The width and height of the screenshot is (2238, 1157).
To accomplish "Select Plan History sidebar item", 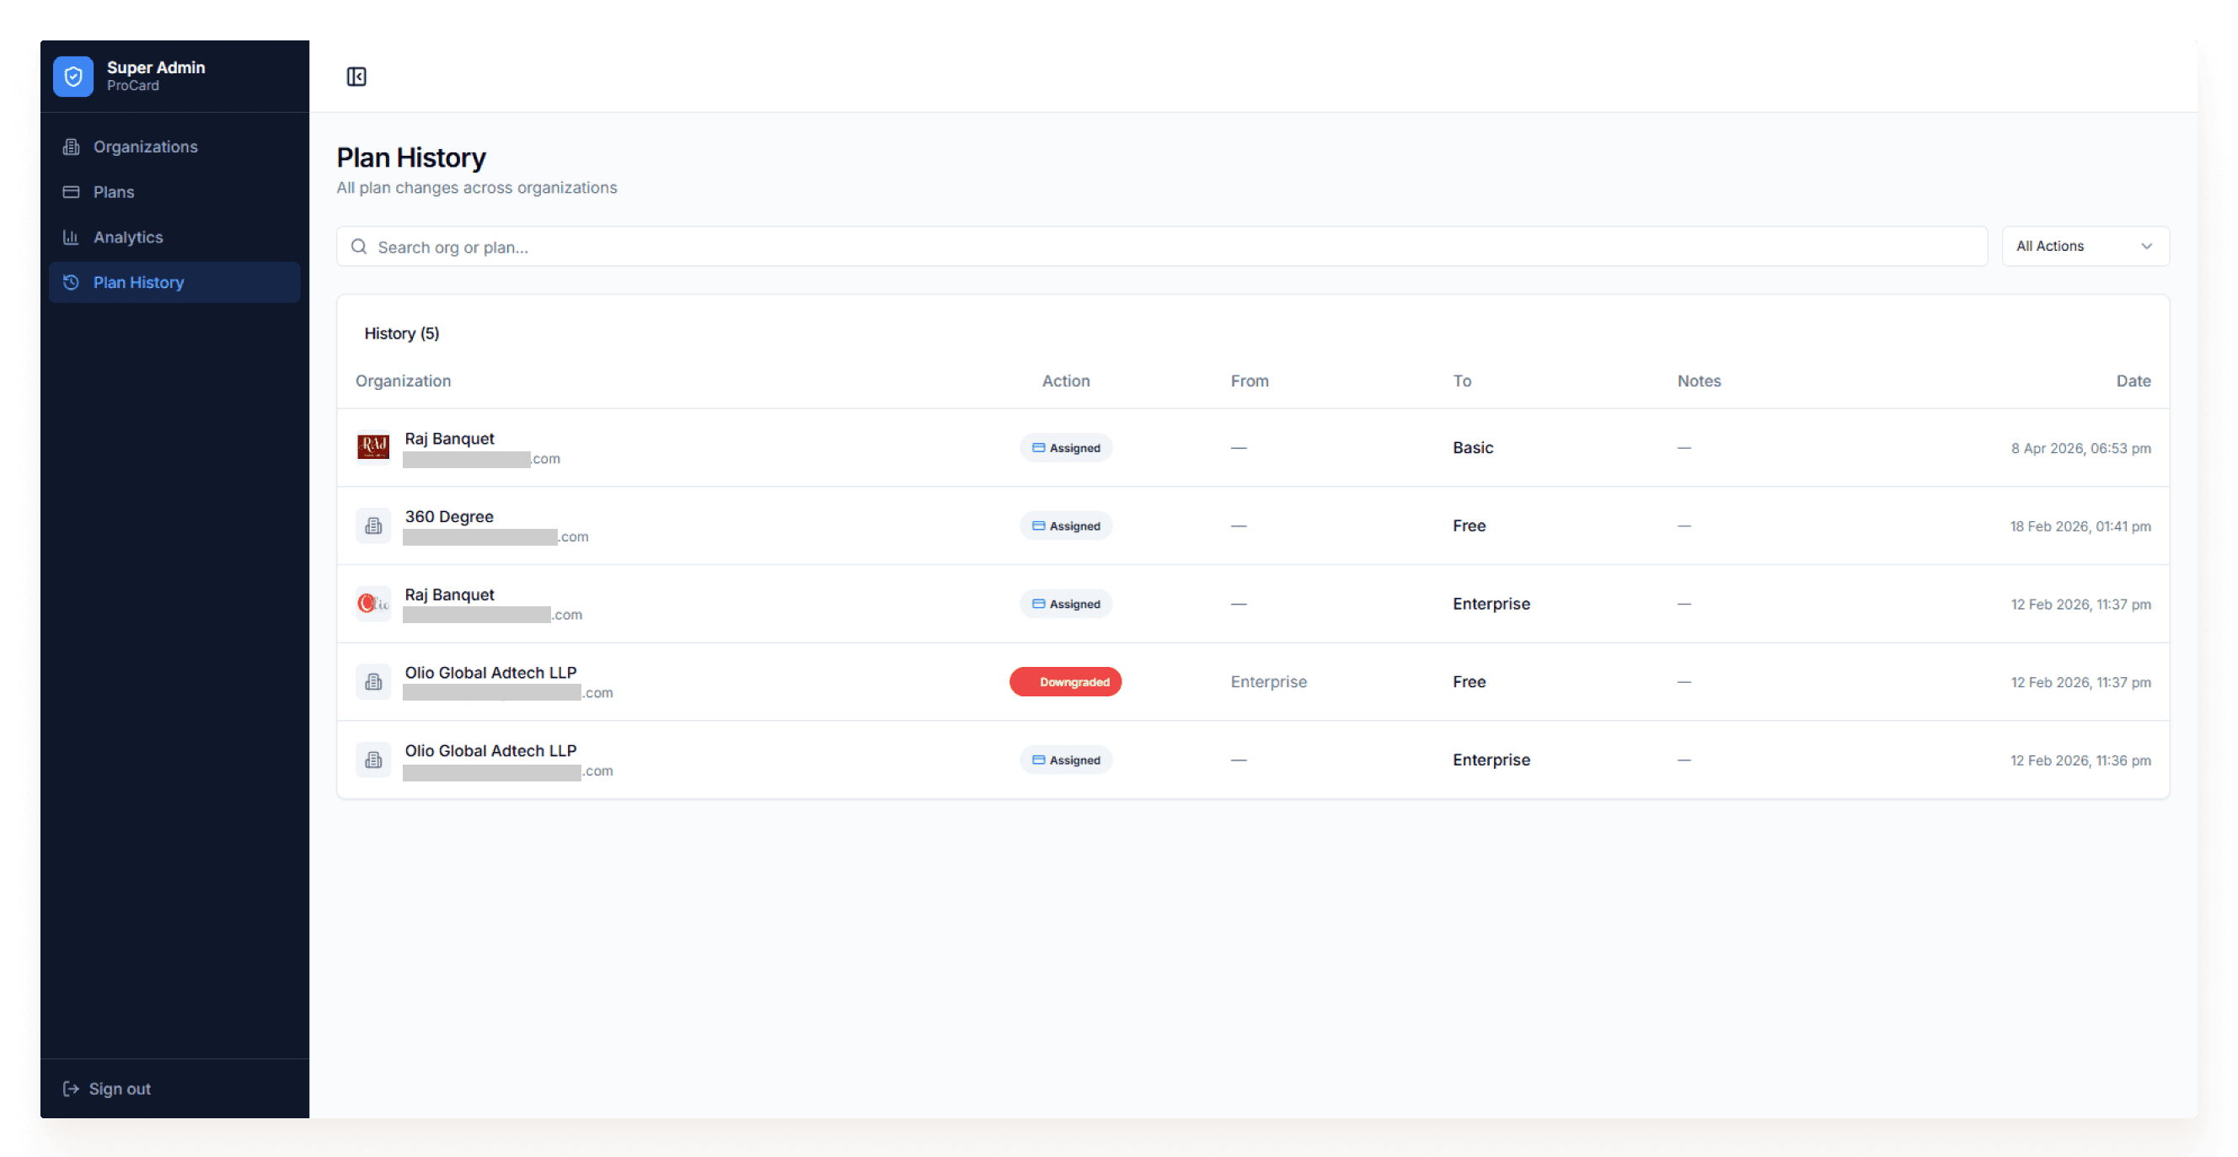I will coord(174,282).
